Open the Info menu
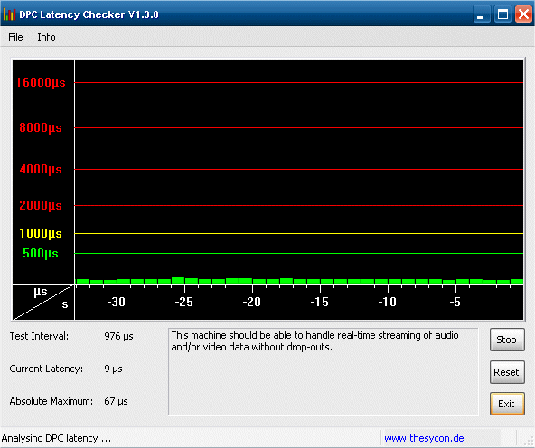 click(x=46, y=37)
